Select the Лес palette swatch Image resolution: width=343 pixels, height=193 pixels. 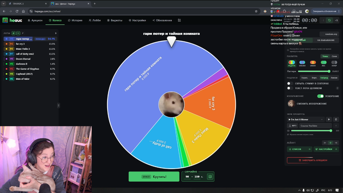point(324,64)
